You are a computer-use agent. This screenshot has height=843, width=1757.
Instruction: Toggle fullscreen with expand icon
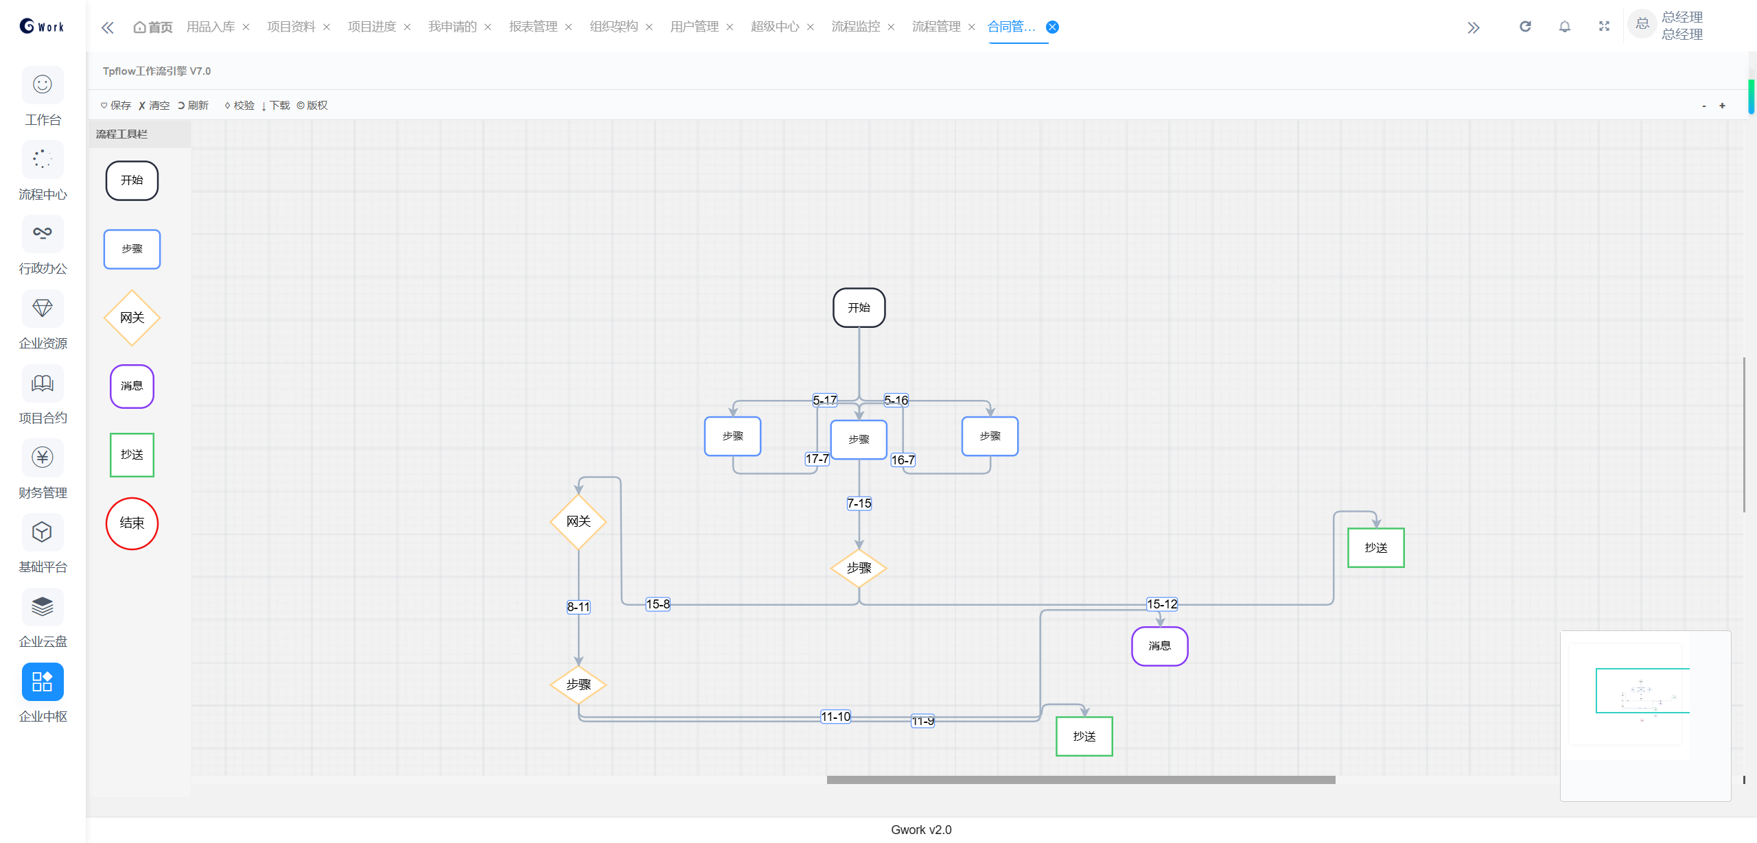pyautogui.click(x=1604, y=27)
